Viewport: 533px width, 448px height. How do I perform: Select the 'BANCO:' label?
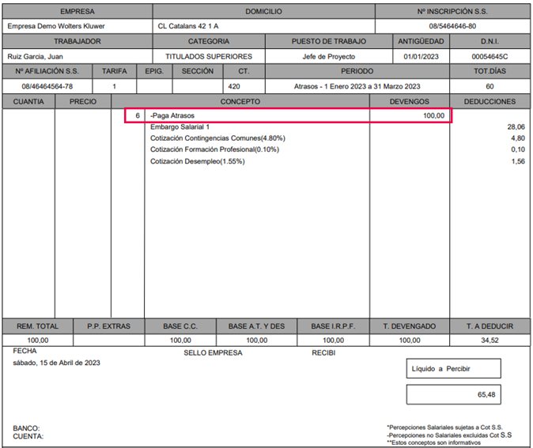coord(26,428)
